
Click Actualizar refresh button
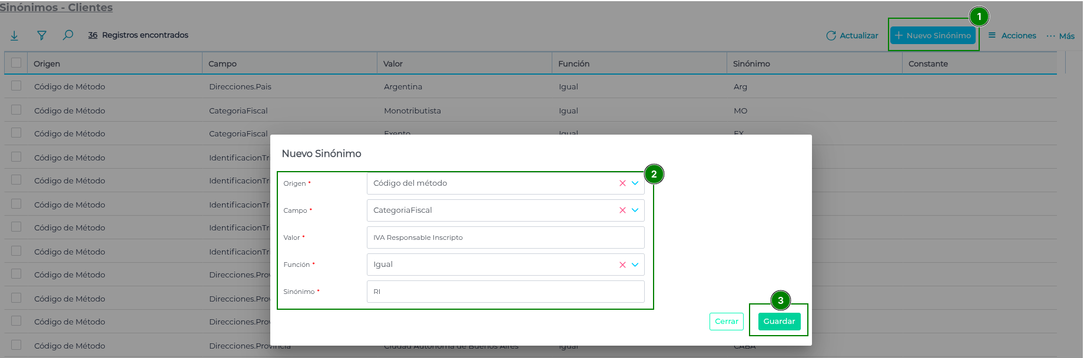[852, 36]
